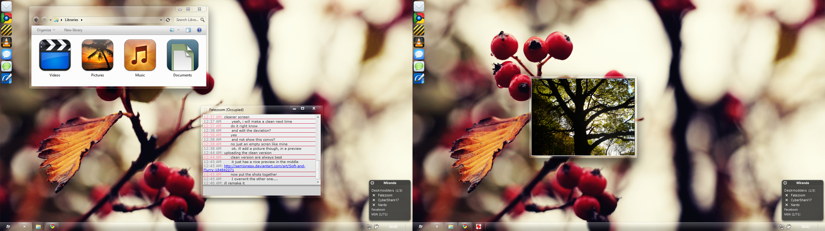Click the red splatter taskbar icon
Screen dimensions: 825x231
click(478, 226)
